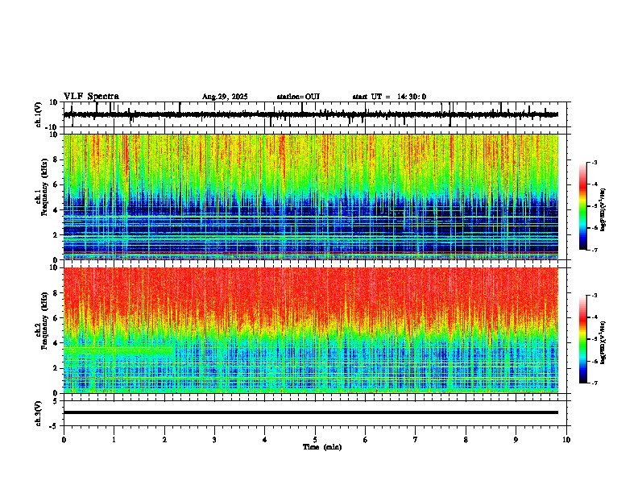This screenshot has height=493, width=638.
Task: Click time axis tick label '2'
Action: click(164, 440)
